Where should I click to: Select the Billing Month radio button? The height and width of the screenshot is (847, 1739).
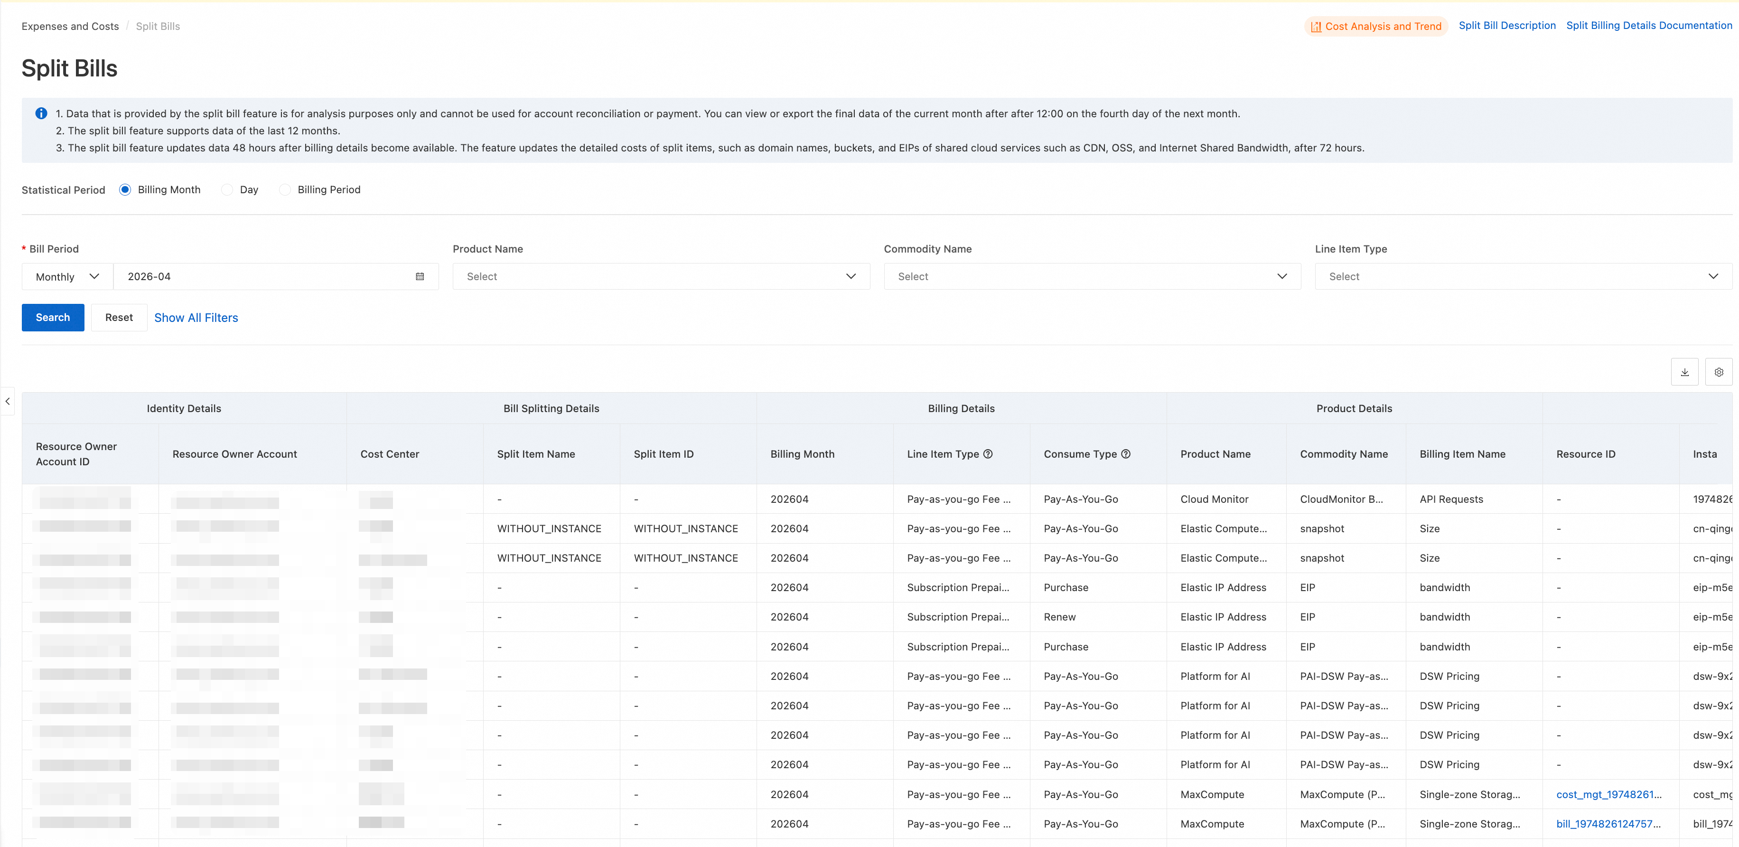click(125, 190)
